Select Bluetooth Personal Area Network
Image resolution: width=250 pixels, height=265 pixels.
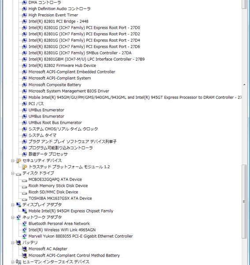click(x=59, y=223)
